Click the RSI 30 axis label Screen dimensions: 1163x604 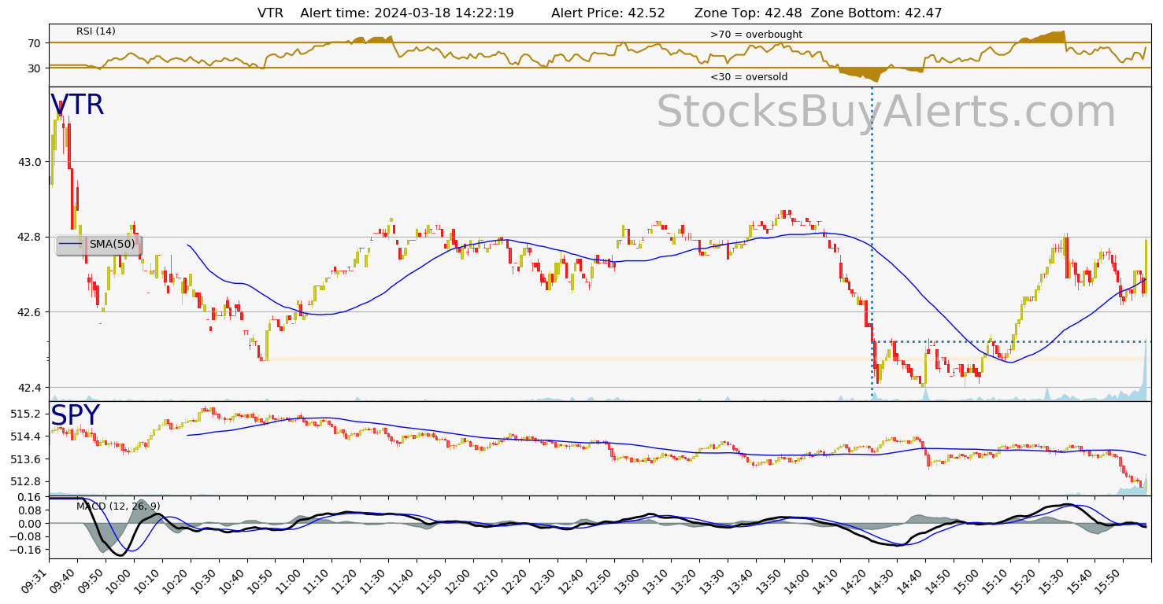(x=35, y=68)
